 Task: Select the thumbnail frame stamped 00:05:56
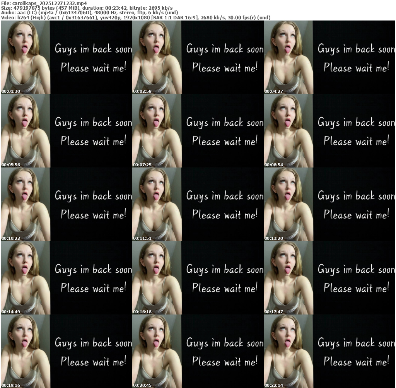click(x=67, y=131)
